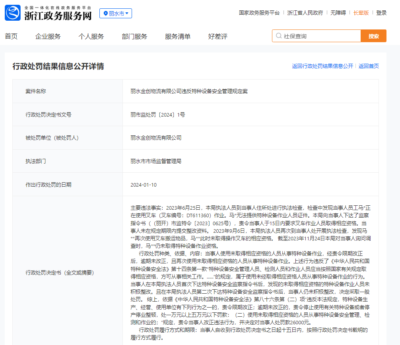The width and height of the screenshot is (400, 345).
Task: Open the 服务清单 navigation tab
Action: click(178, 36)
